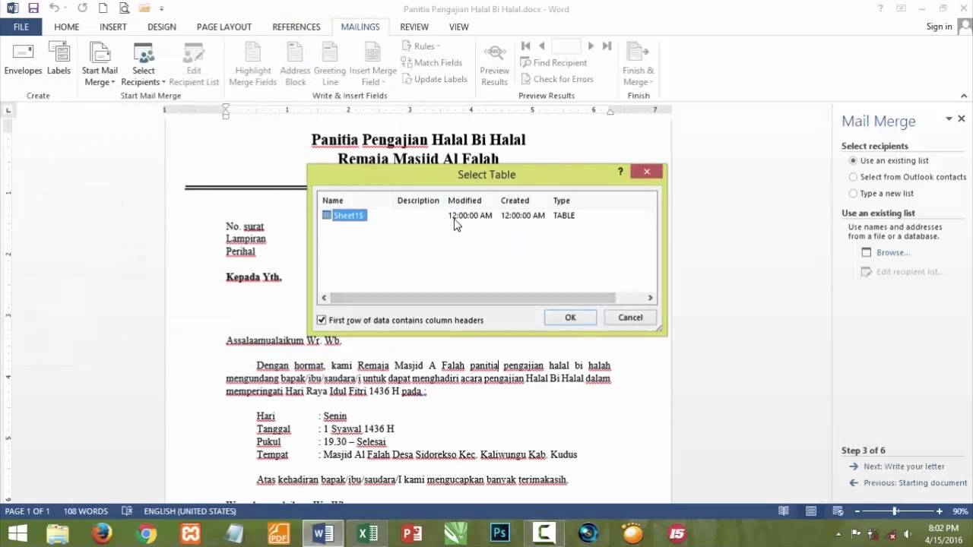Screen dimensions: 973x547
Task: Click the 90% zoom level
Action: tap(960, 511)
